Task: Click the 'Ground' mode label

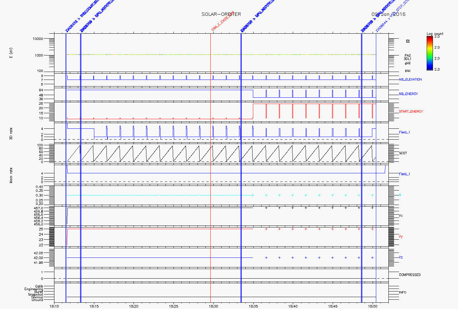Action: click(37, 300)
